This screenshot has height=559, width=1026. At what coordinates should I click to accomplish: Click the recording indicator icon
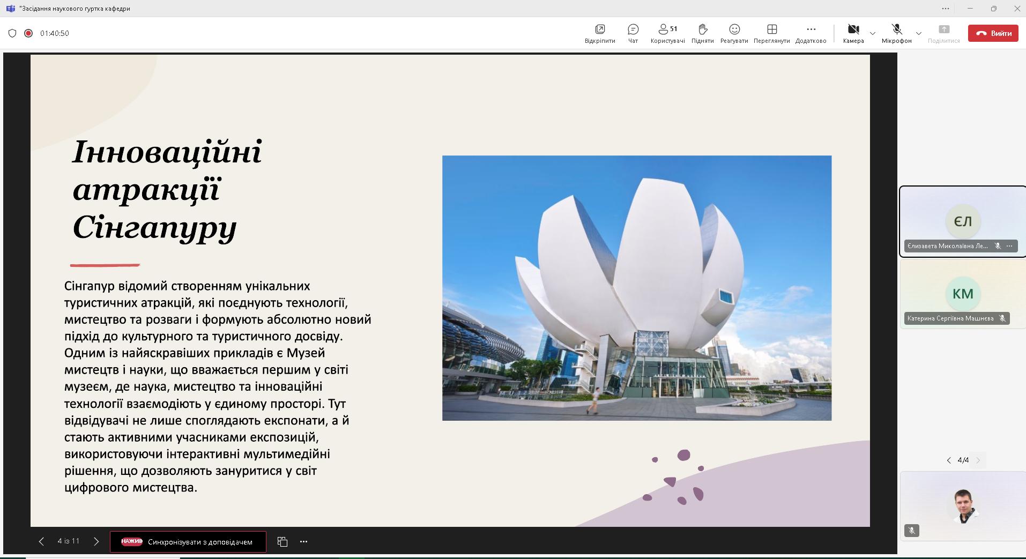pos(28,33)
